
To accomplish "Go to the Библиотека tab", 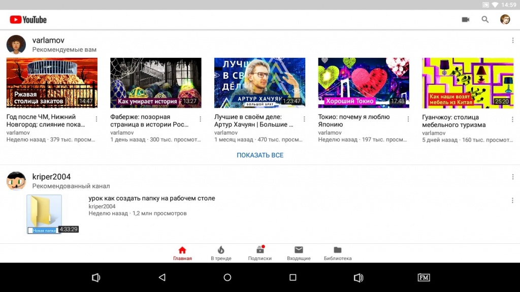I will (337, 253).
